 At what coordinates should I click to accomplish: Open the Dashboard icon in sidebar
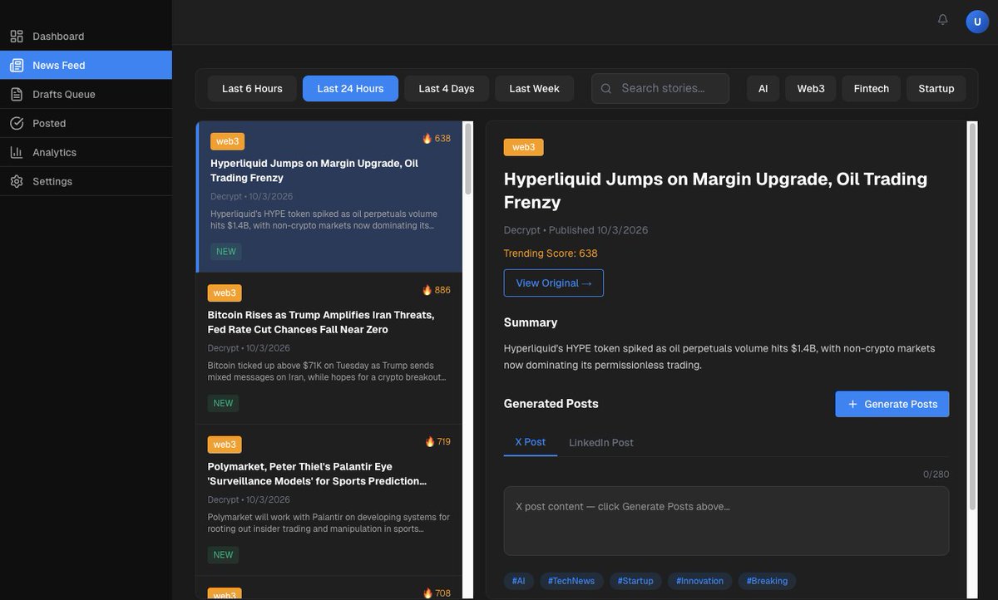[17, 37]
